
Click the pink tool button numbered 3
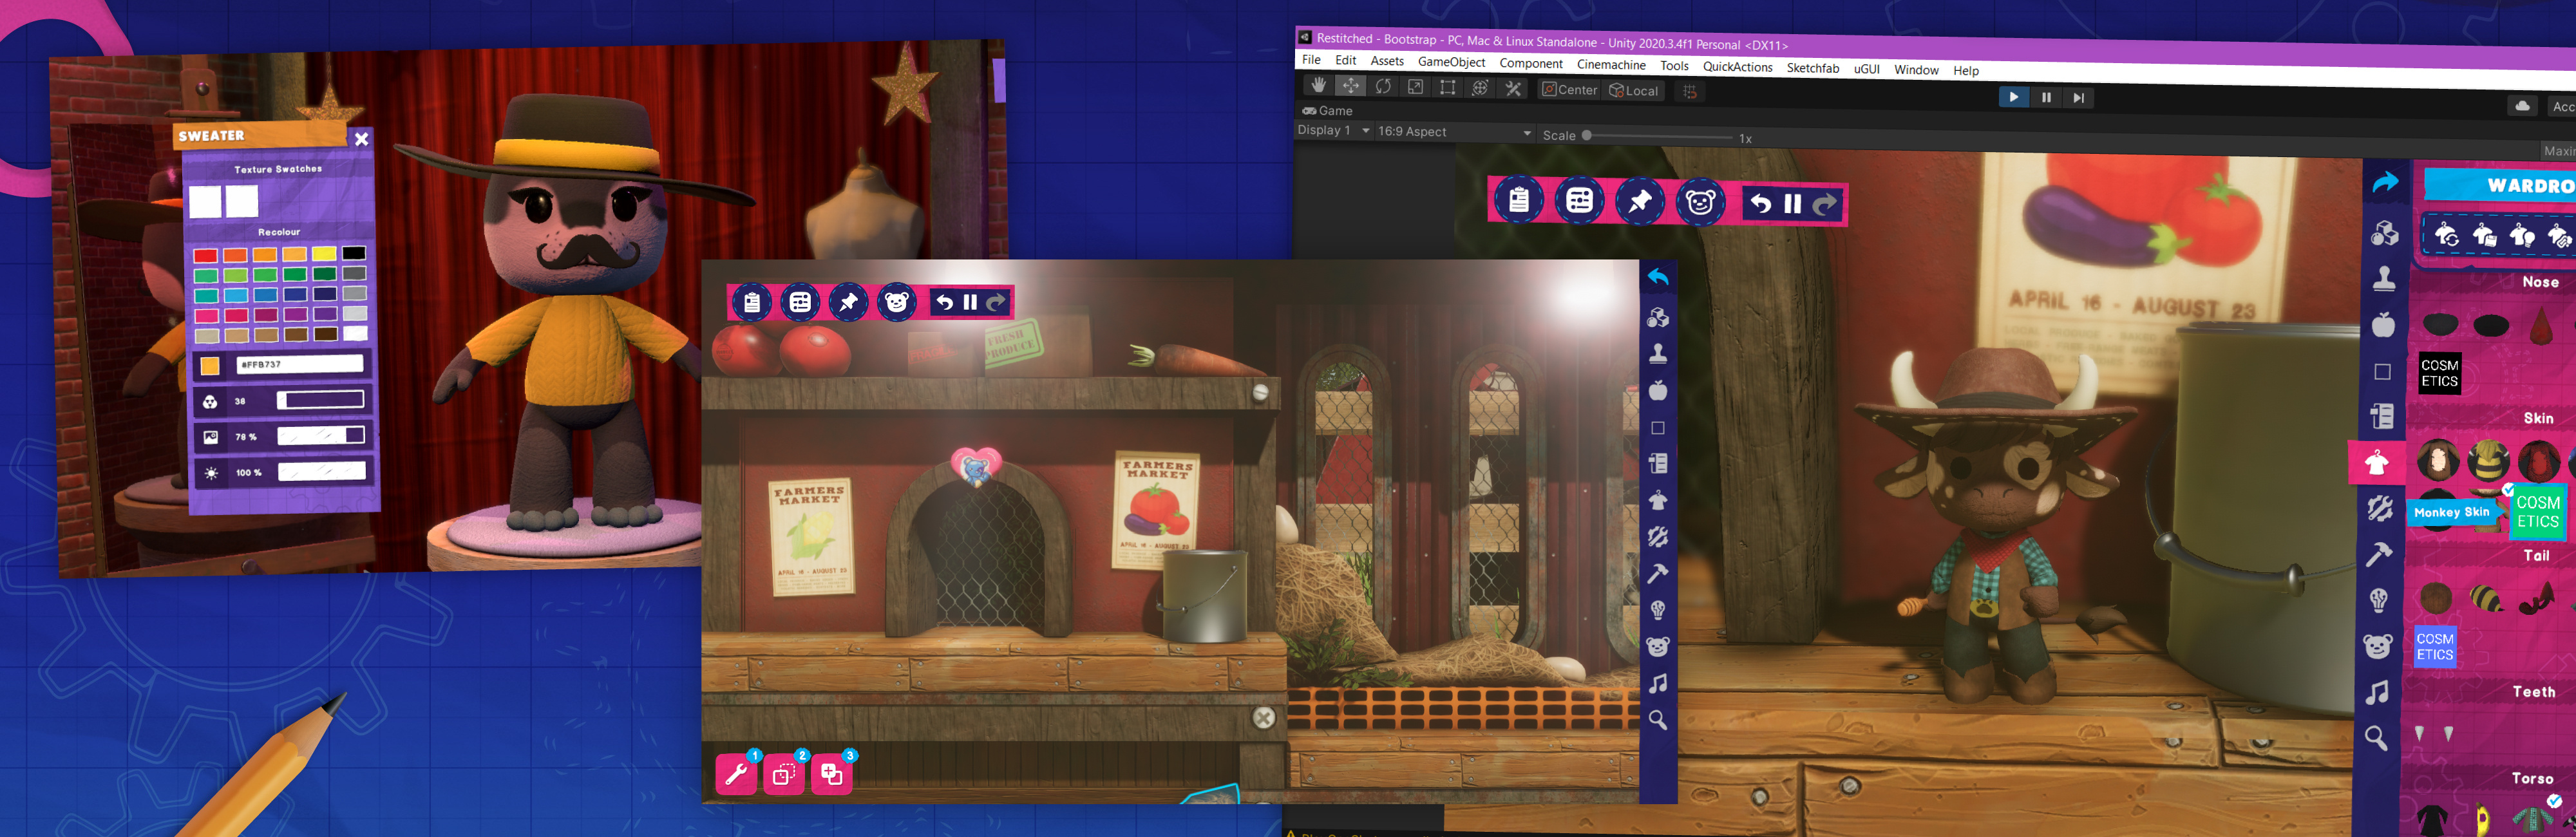point(832,774)
